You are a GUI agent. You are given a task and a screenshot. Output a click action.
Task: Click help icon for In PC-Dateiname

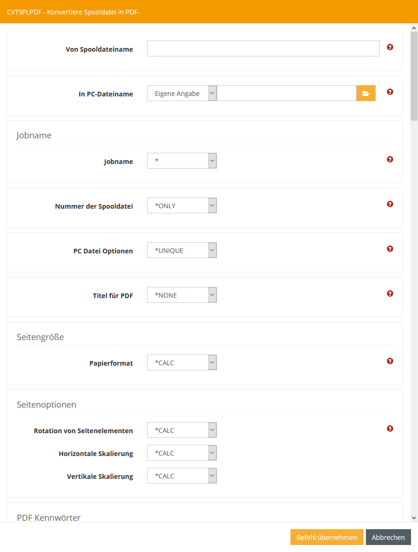[390, 92]
